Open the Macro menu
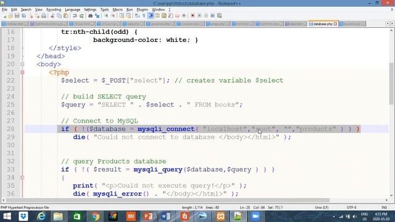395x222 pixels. coord(117,10)
